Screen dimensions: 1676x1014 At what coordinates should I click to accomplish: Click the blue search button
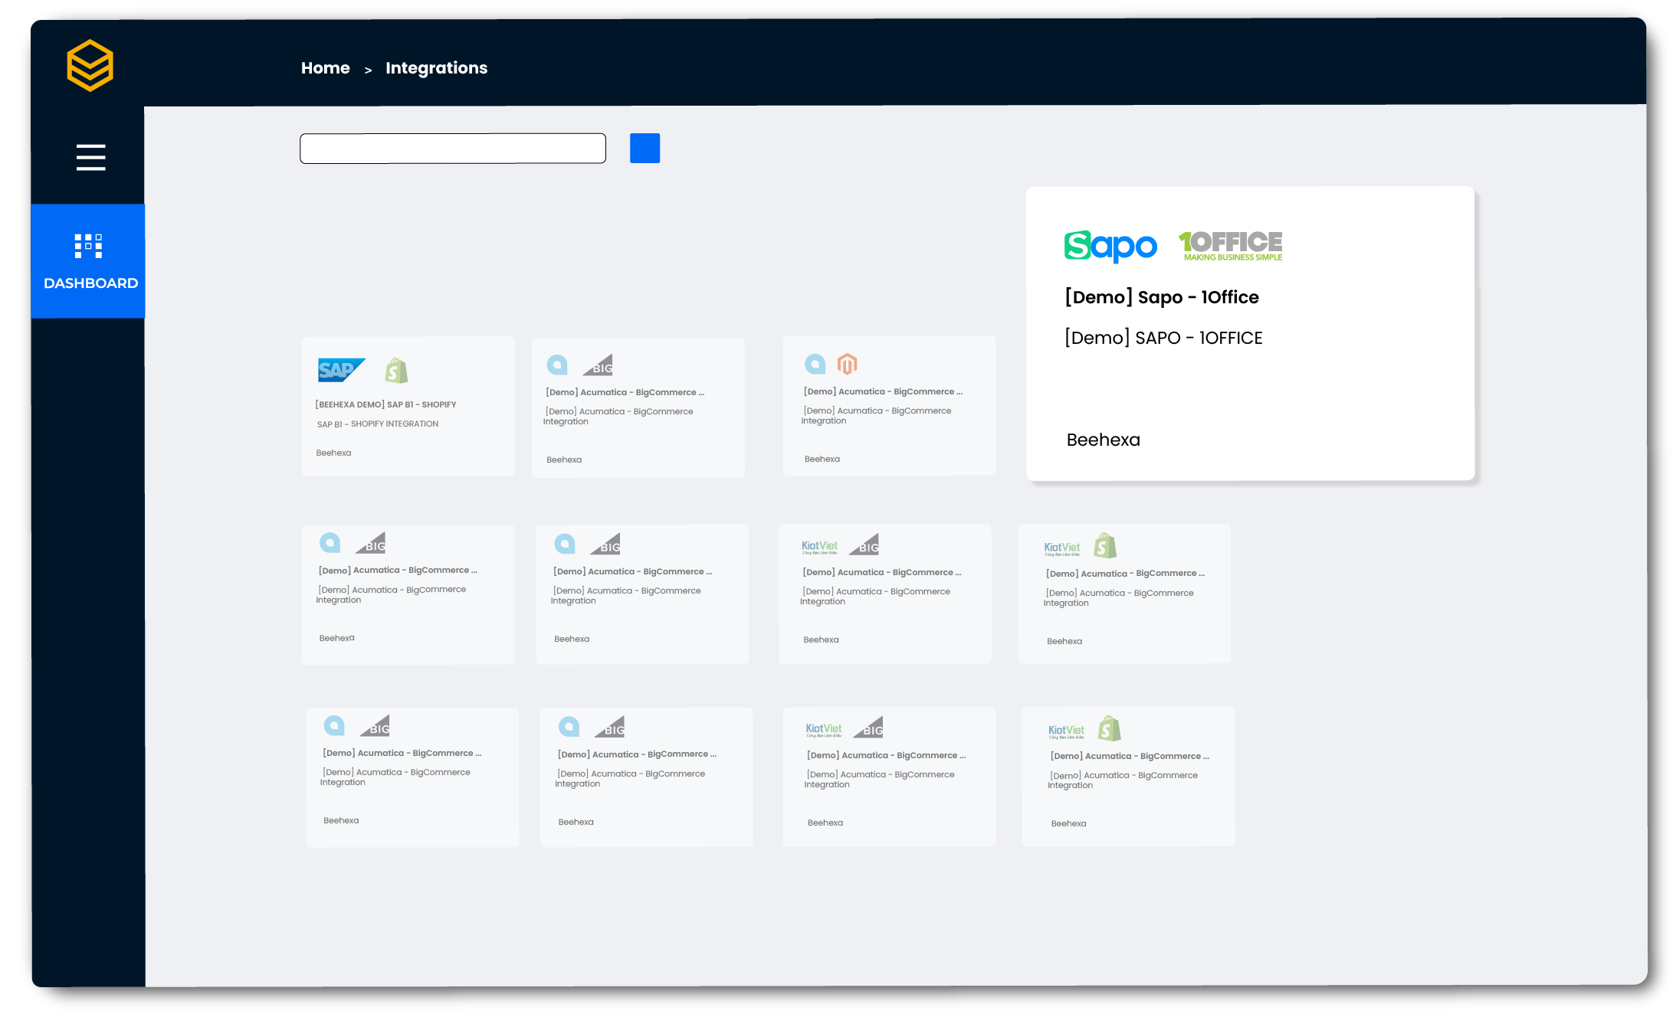[x=644, y=149]
